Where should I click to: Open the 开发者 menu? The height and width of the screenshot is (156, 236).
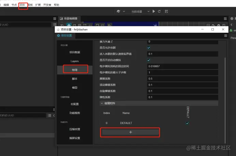tap(47, 5)
